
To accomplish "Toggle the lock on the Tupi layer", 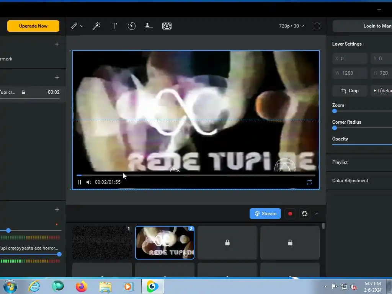I will [23, 92].
